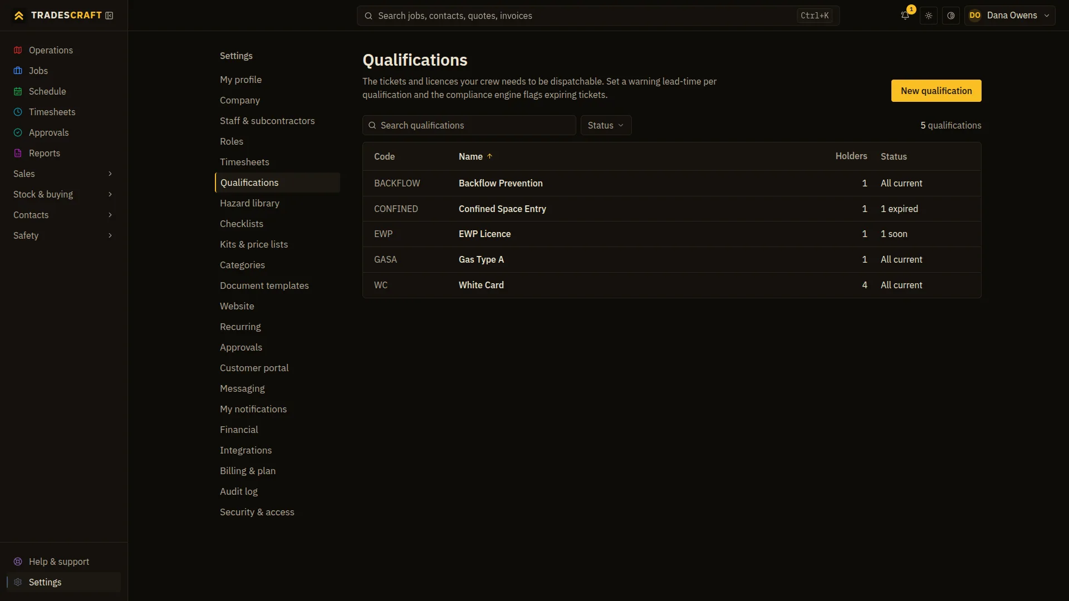Image resolution: width=1069 pixels, height=601 pixels.
Task: Open Categories settings
Action: point(277,265)
